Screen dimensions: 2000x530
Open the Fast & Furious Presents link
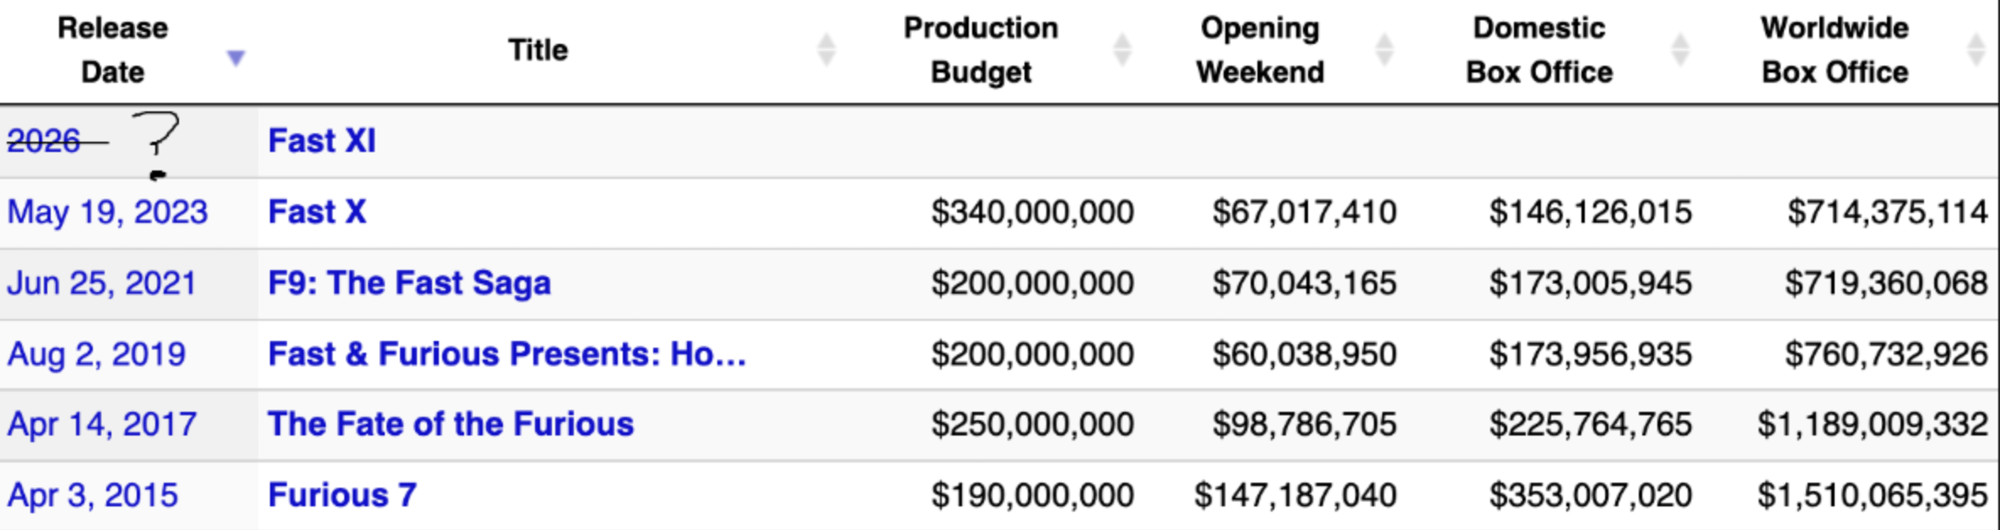coord(506,354)
